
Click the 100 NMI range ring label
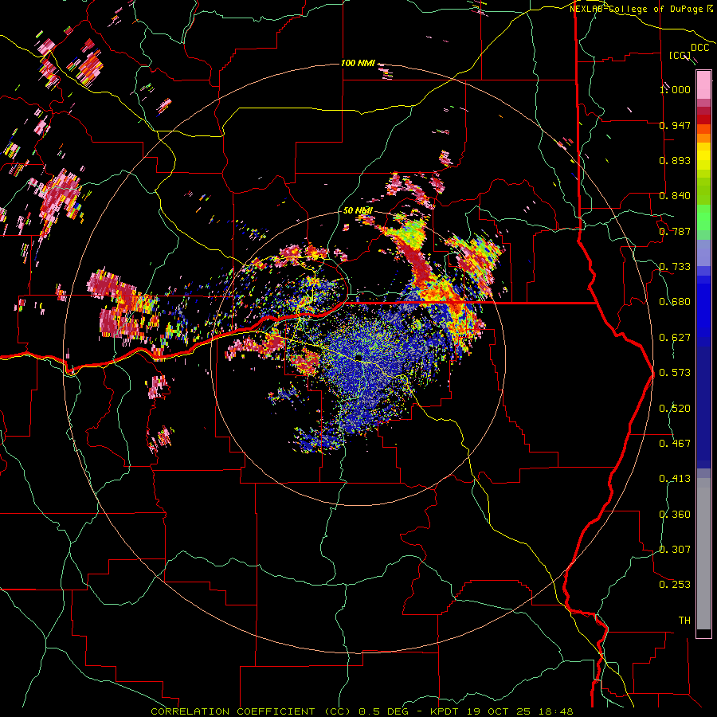358,63
